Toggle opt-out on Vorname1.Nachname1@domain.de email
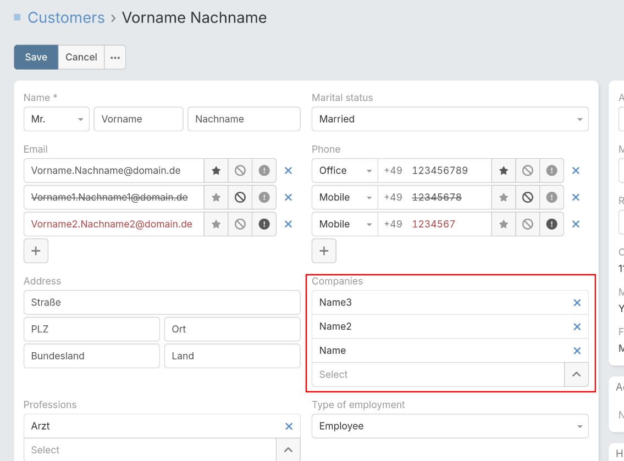 pyautogui.click(x=240, y=197)
